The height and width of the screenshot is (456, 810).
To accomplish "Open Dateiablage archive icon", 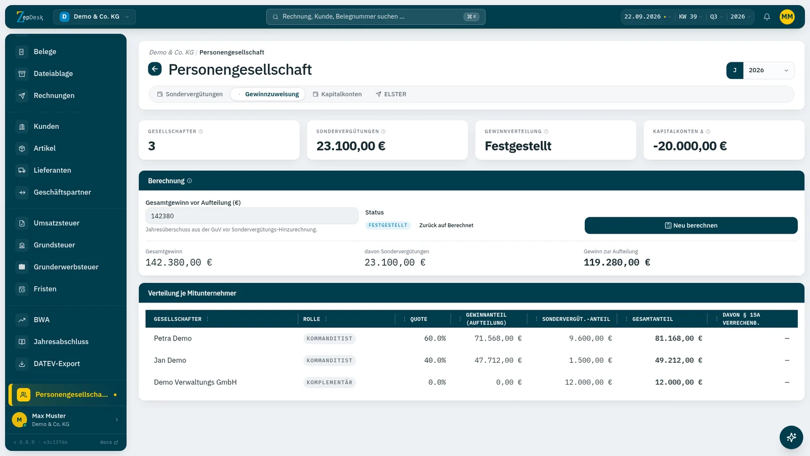I will [x=22, y=73].
